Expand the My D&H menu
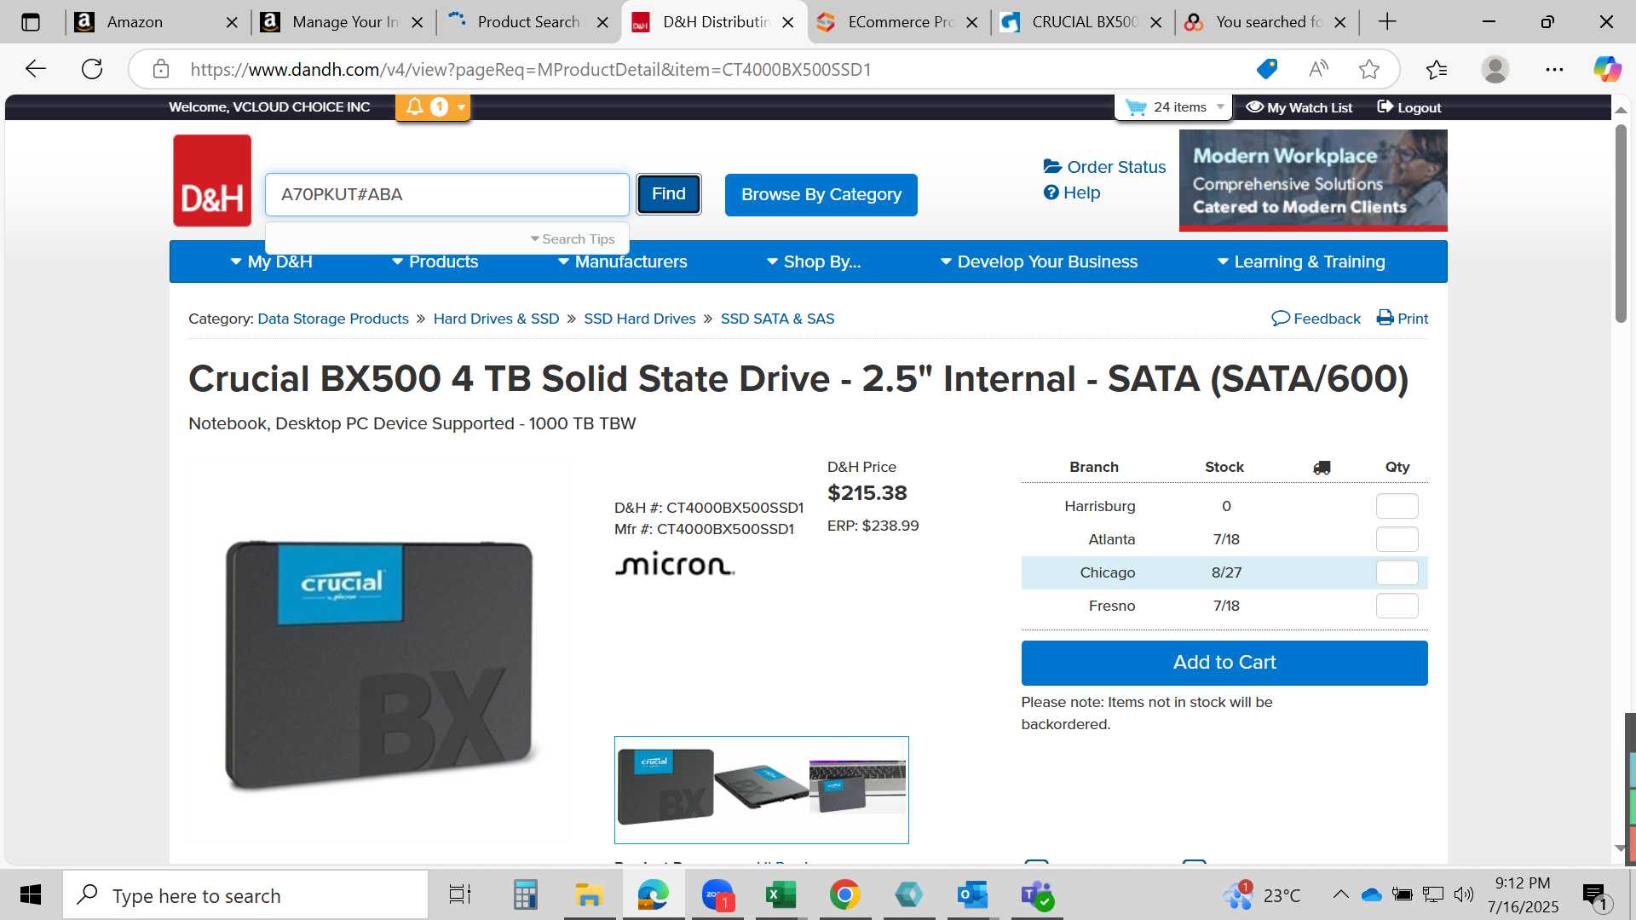The width and height of the screenshot is (1636, 920). 271,262
